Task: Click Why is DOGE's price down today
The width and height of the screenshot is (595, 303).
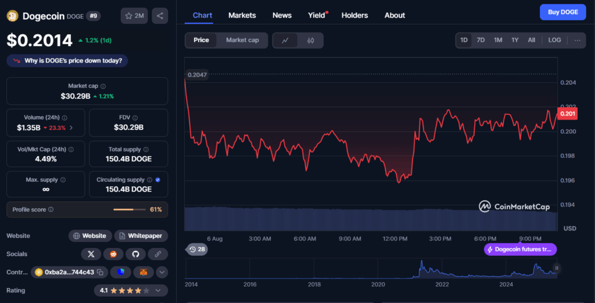Action: [67, 61]
